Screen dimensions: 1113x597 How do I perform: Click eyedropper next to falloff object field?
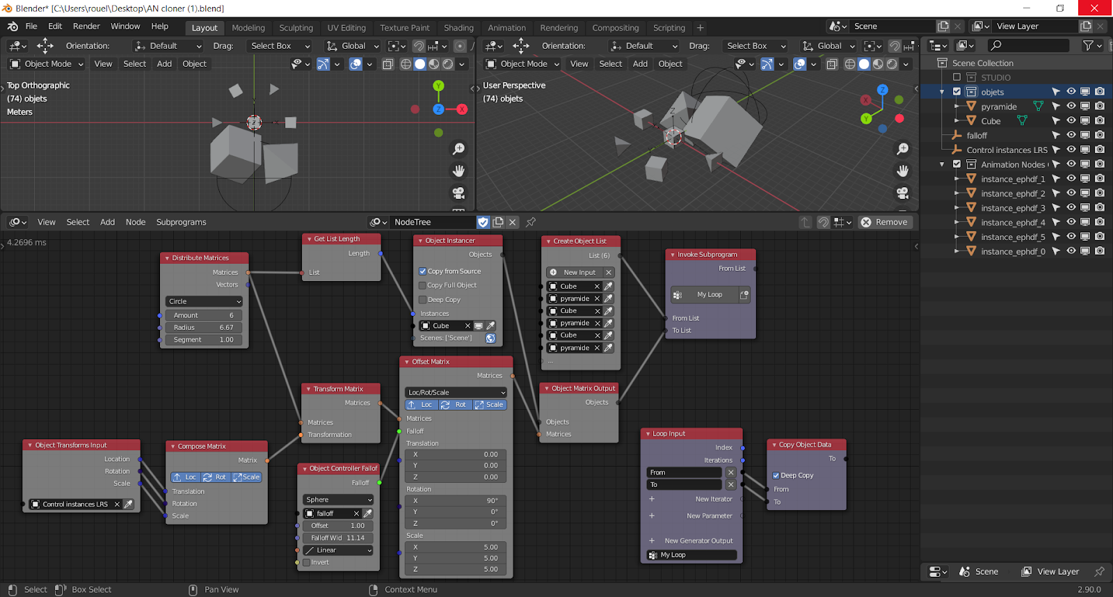point(367,514)
